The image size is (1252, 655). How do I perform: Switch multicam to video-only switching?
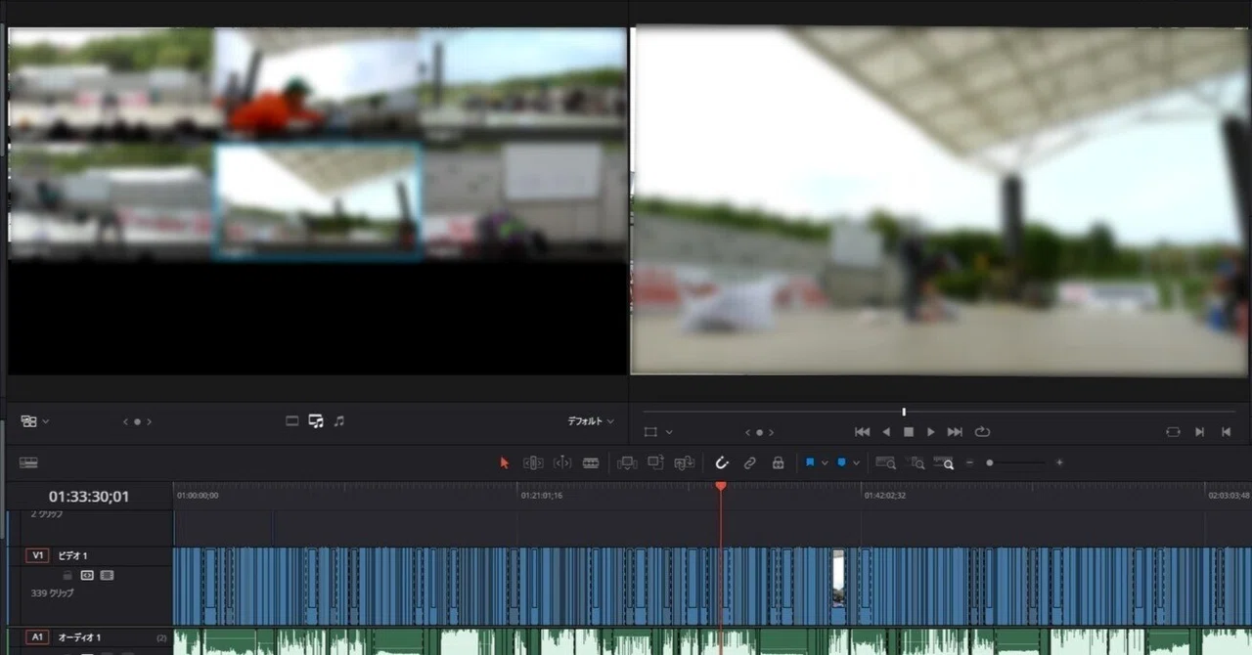click(x=291, y=420)
